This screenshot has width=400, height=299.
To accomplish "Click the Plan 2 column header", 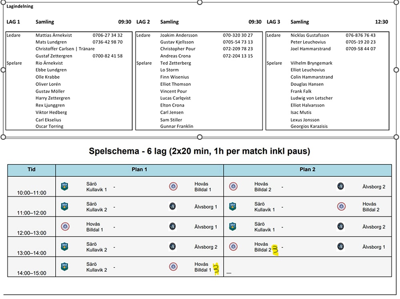I will (307, 169).
